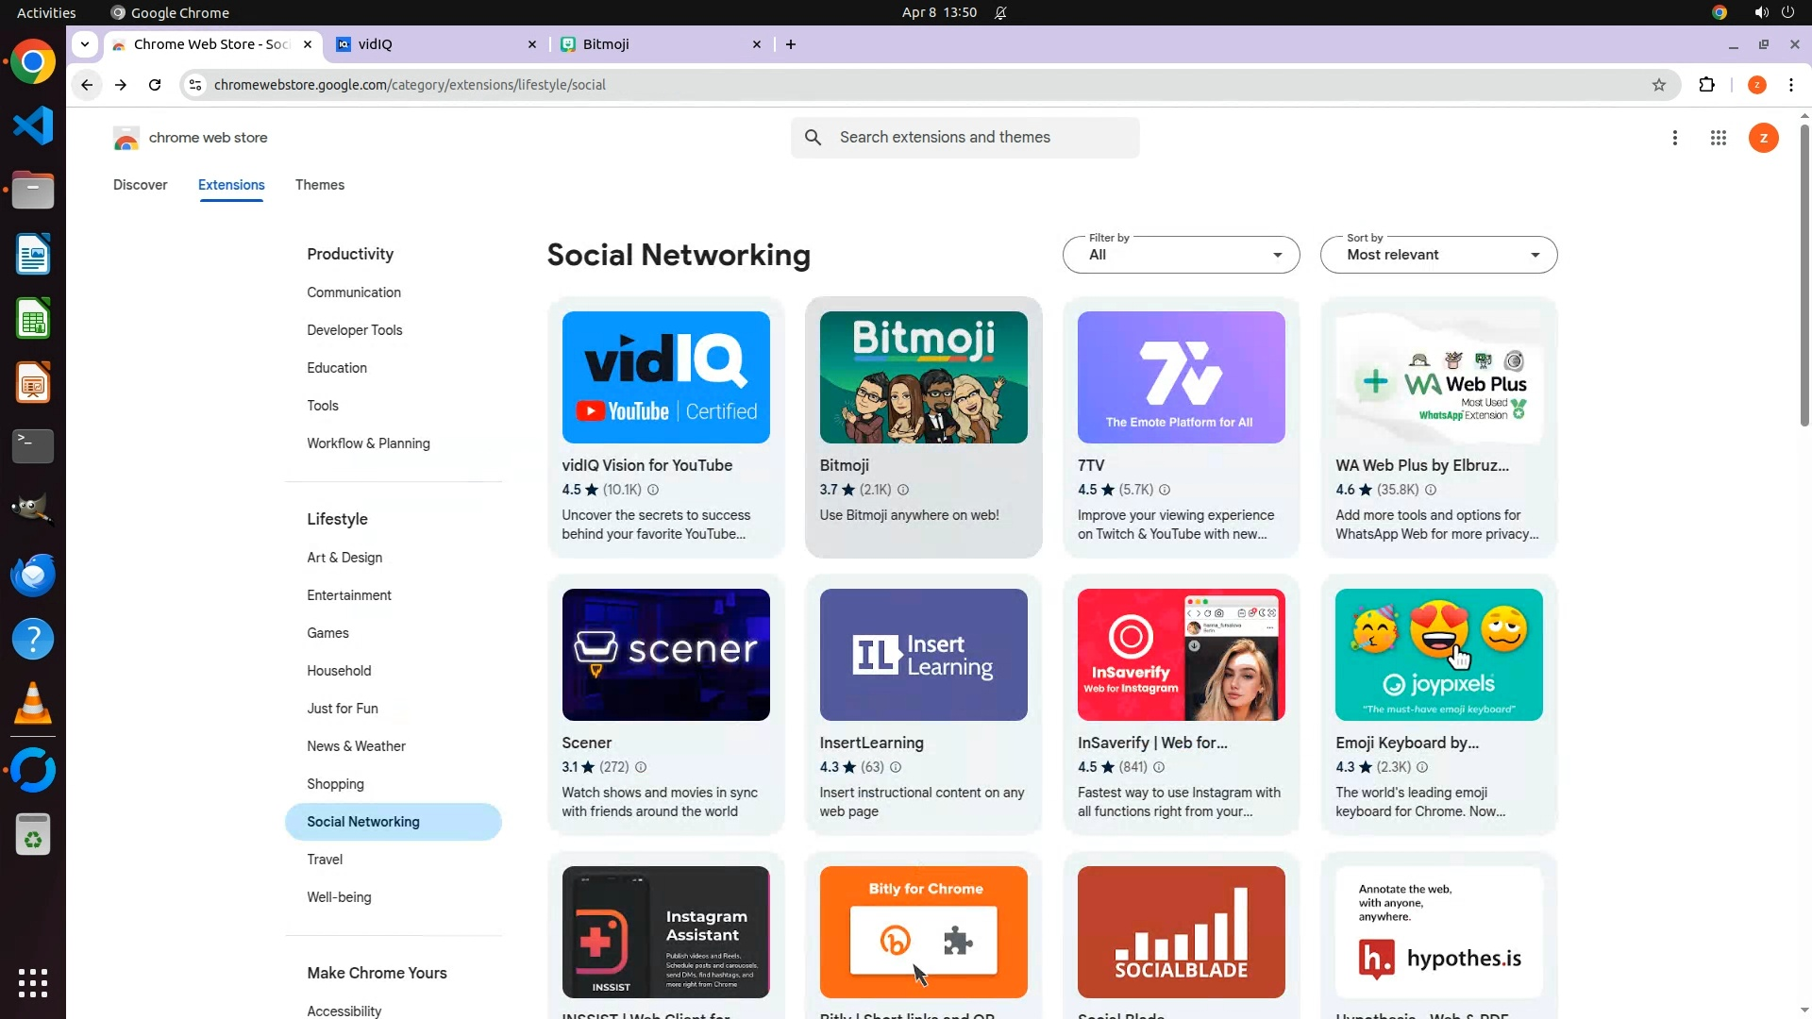Expand the Filter by dropdown

click(x=1181, y=255)
